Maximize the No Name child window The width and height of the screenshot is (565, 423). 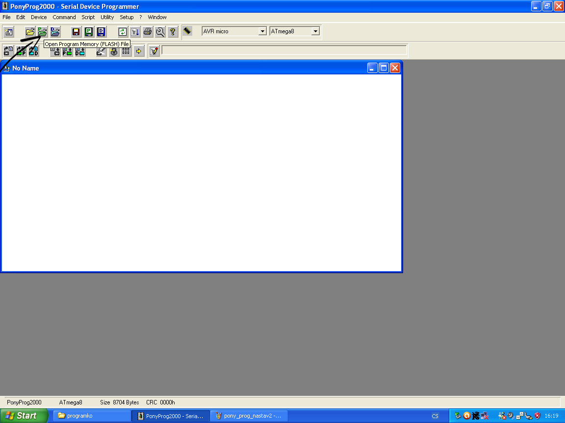coord(384,68)
